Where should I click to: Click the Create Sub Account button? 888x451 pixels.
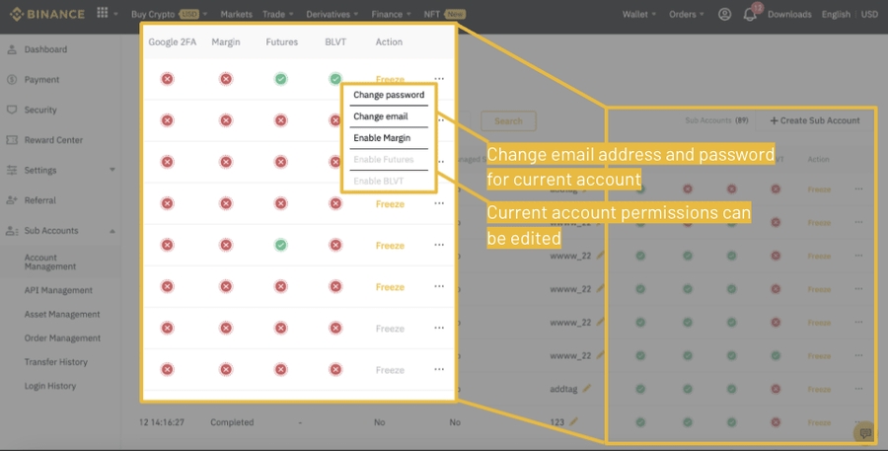[x=815, y=120]
